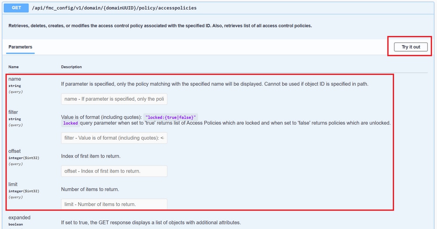Click 'Number of items to return.' description

(x=90, y=189)
